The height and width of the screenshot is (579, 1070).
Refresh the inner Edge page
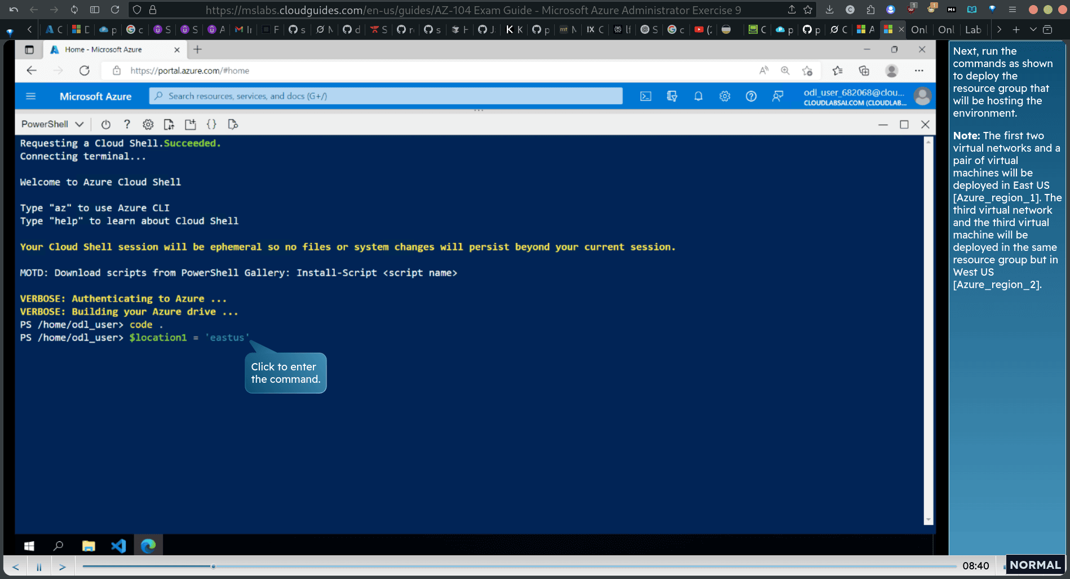click(85, 70)
